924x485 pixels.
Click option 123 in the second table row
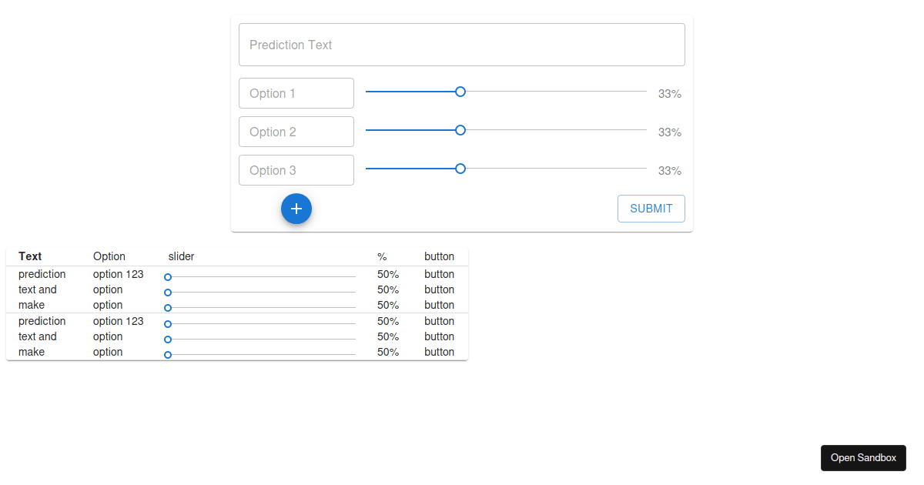coord(119,321)
